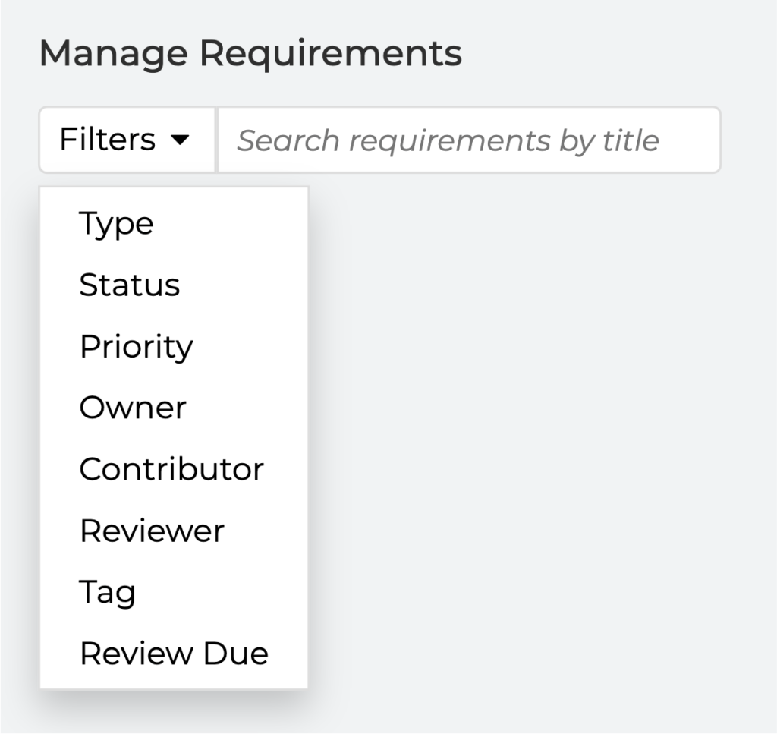Collapse the Filters menu via its toggle
Image resolution: width=777 pixels, height=734 pixels.
tap(127, 140)
